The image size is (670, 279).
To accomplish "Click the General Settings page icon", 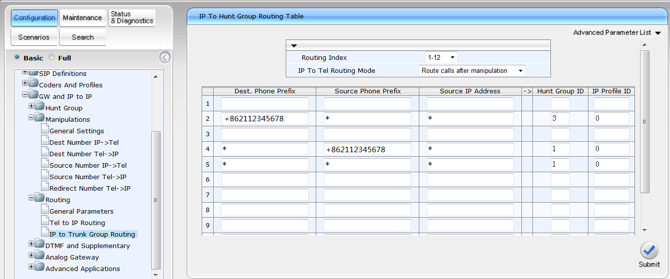I will point(45,130).
